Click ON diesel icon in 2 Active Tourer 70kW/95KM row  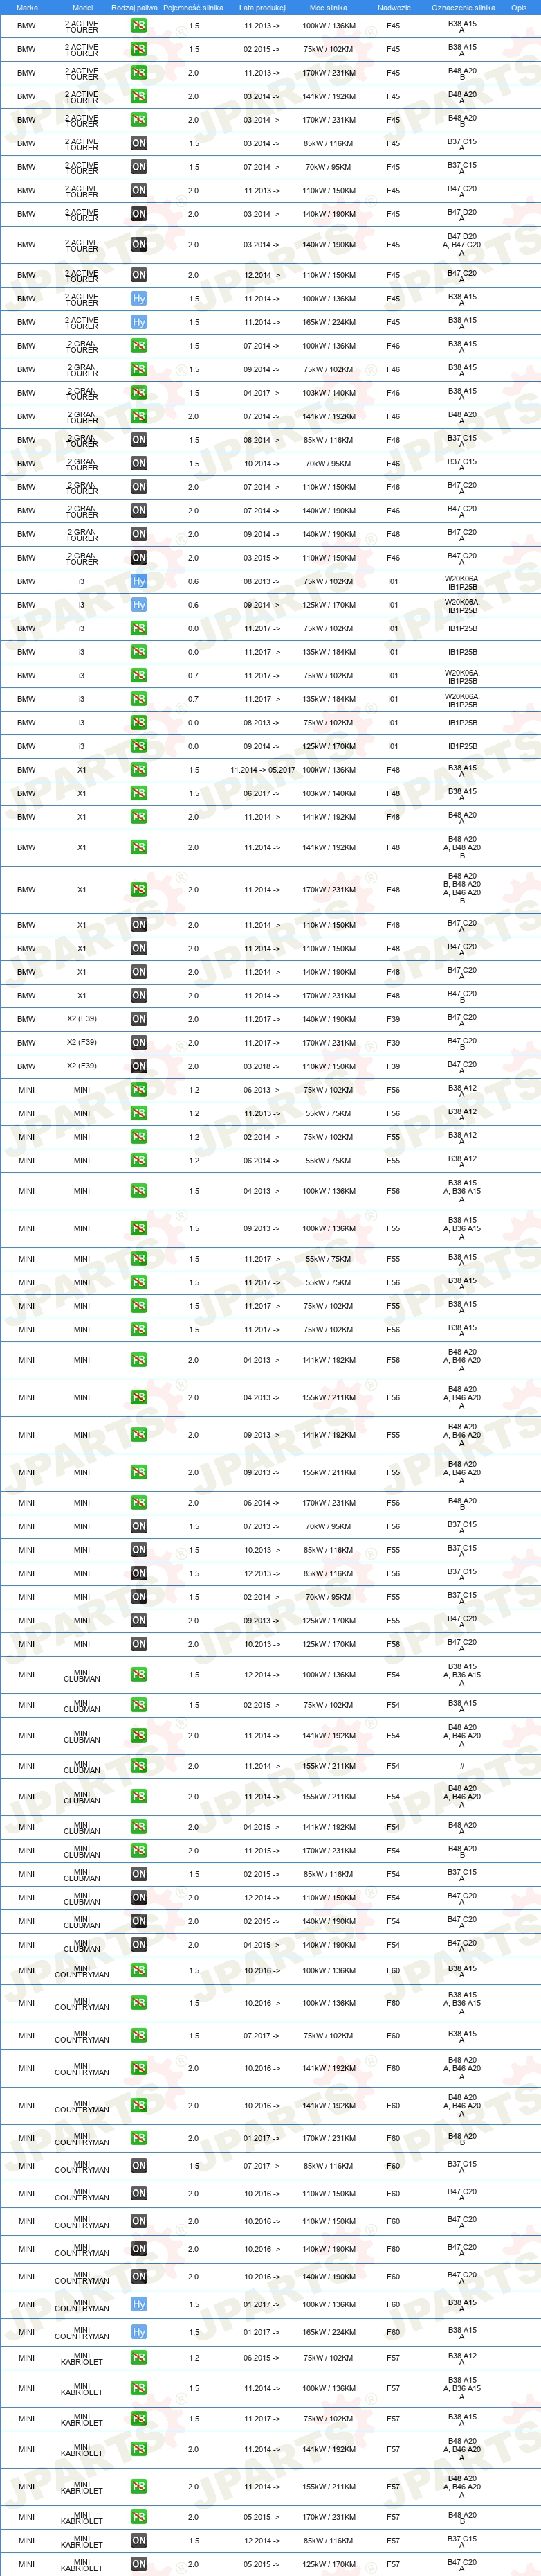click(139, 167)
